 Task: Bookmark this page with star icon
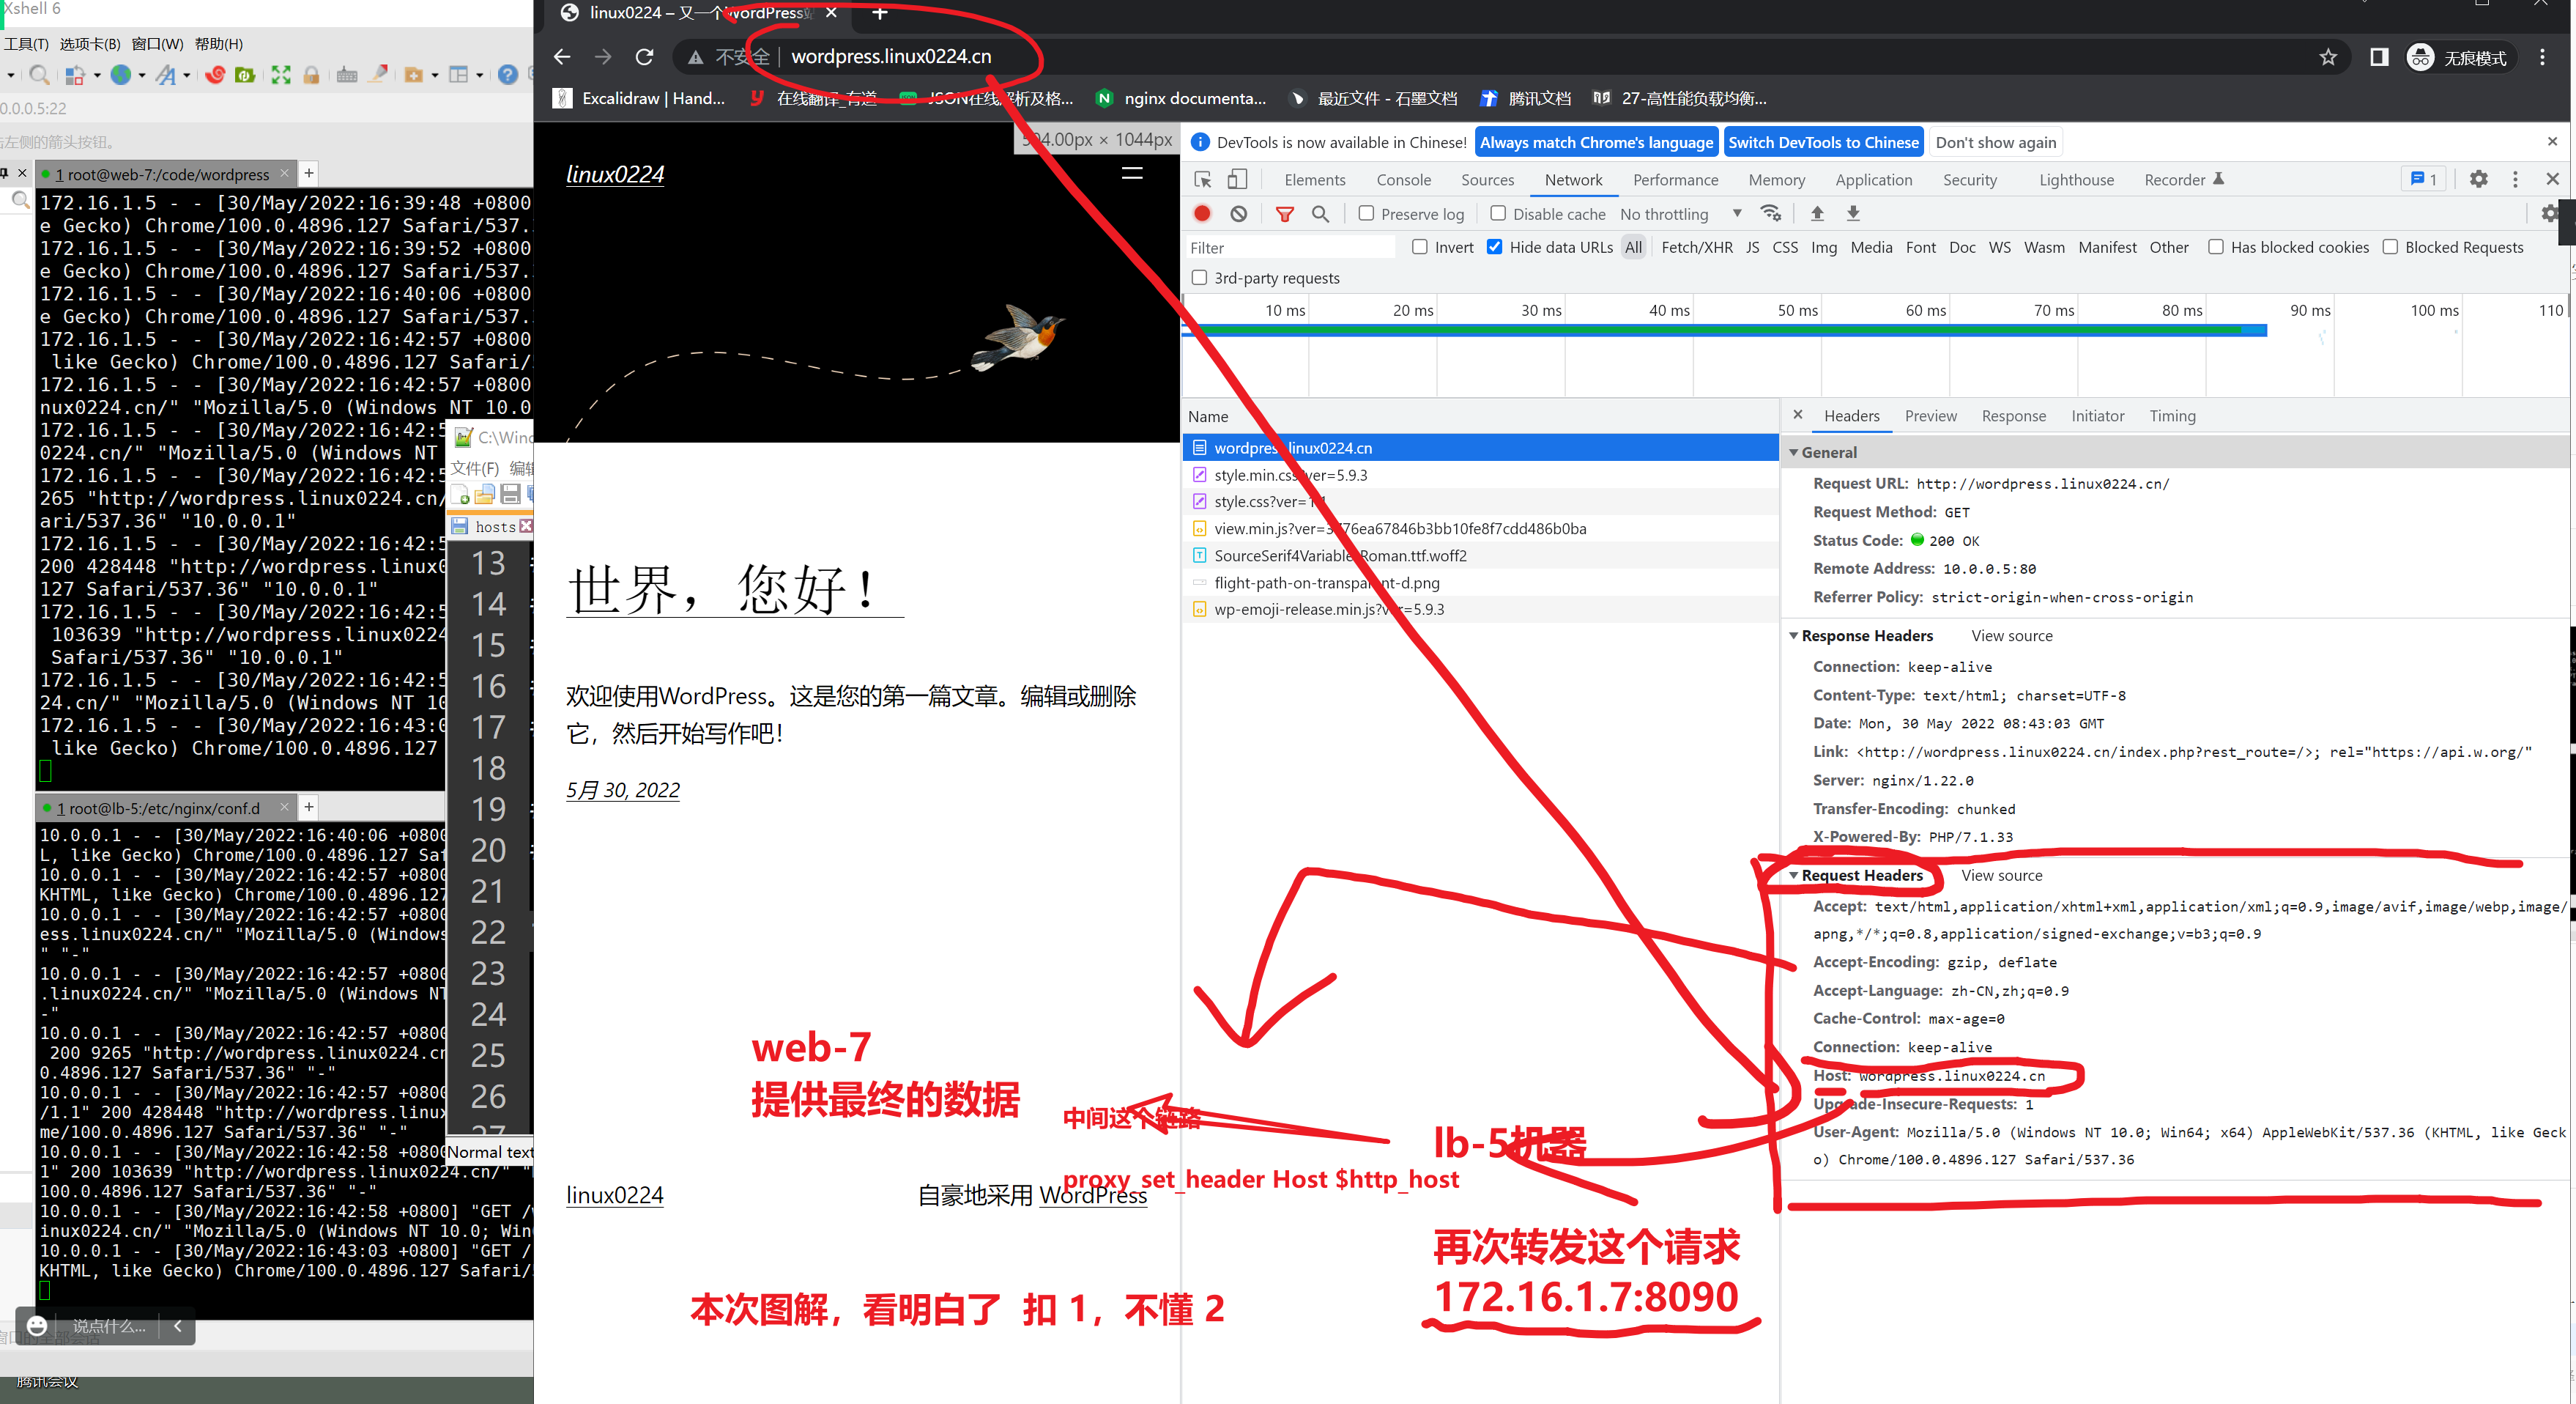coord(2328,57)
